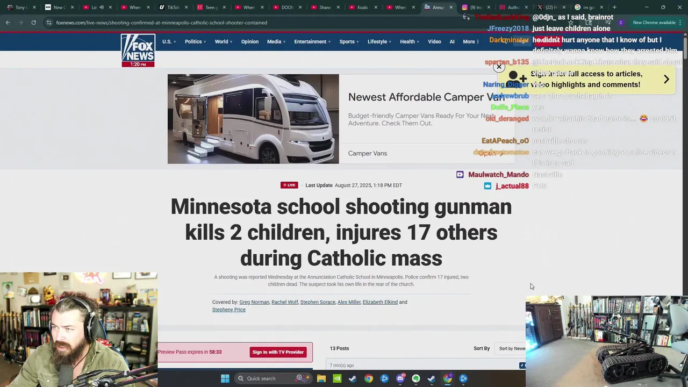The height and width of the screenshot is (387, 688).
Task: Open the More menu
Action: 471,41
